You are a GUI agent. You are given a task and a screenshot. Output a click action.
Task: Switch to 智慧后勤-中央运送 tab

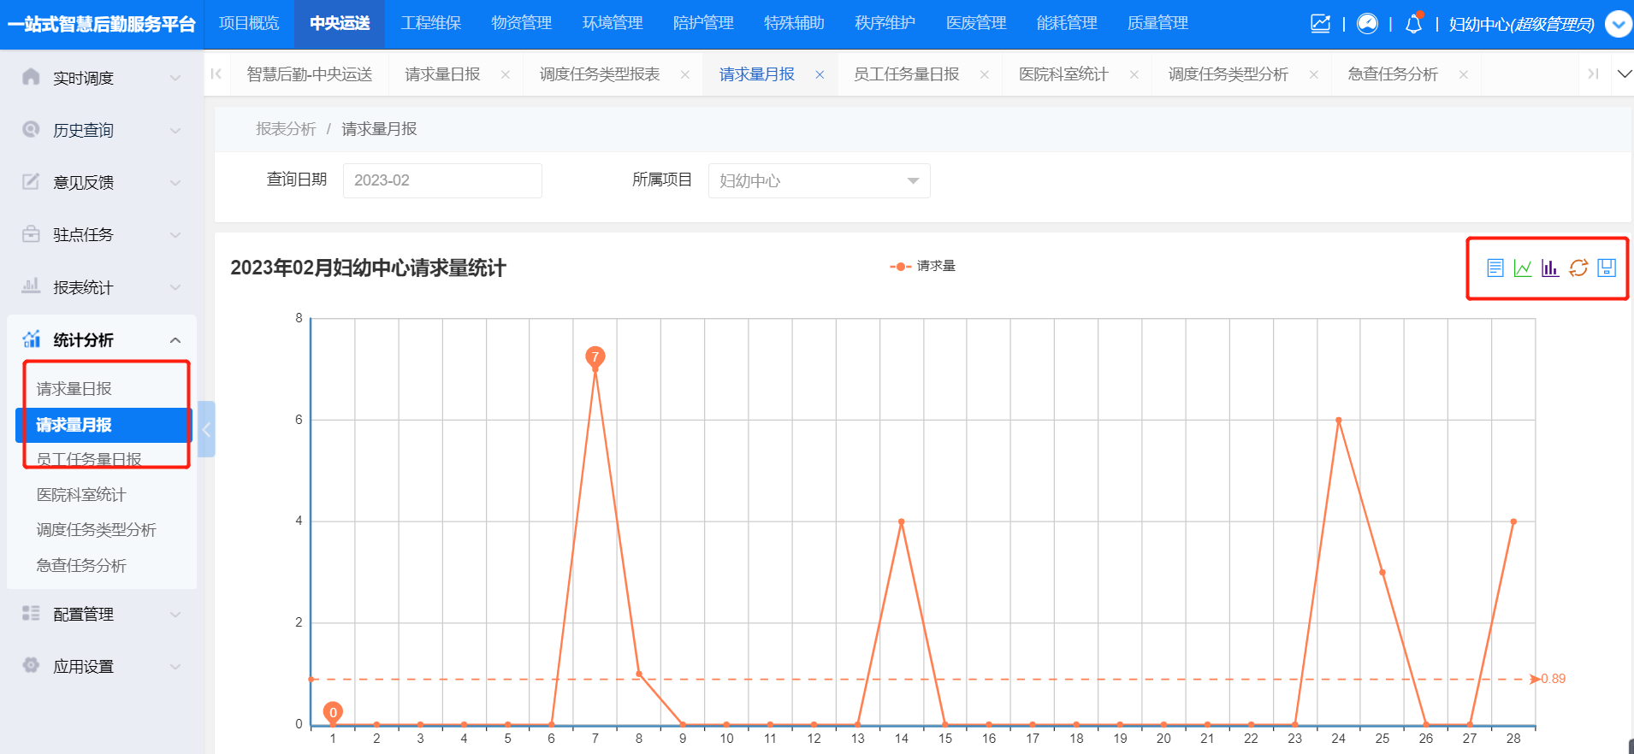310,74
